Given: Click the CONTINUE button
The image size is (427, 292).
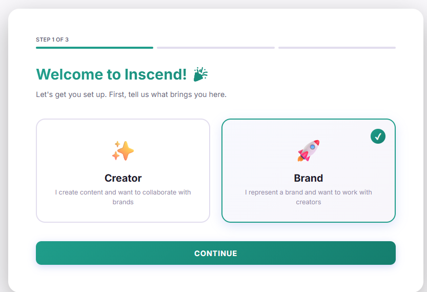Looking at the screenshot, I should click(x=216, y=253).
